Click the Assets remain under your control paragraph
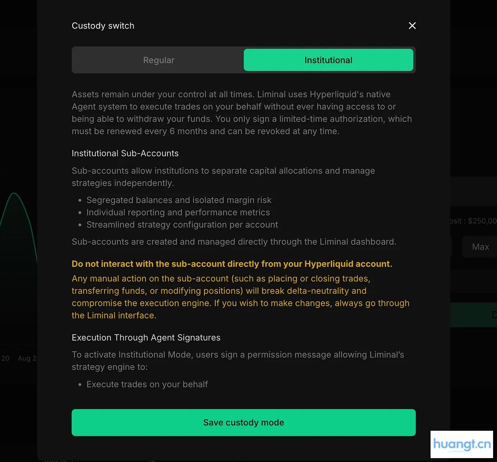Image resolution: width=497 pixels, height=462 pixels. [x=241, y=113]
